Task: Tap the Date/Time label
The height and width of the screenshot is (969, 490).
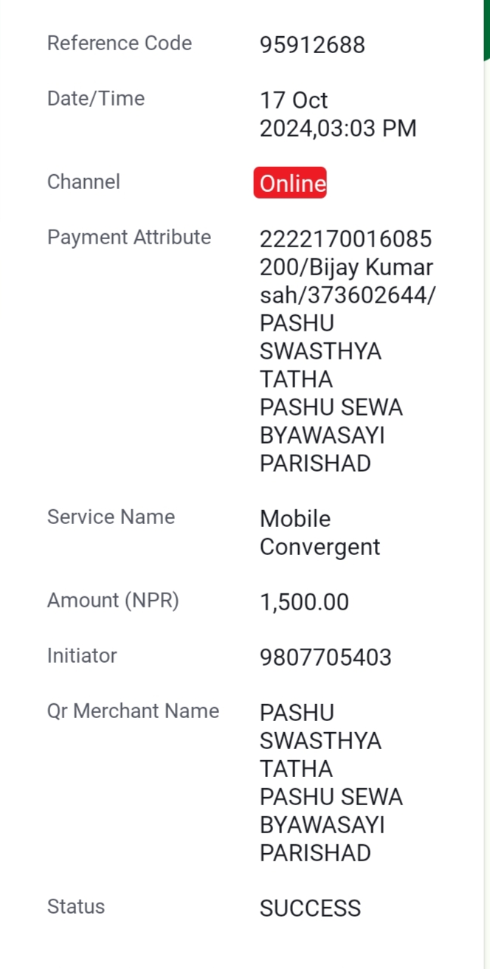Action: click(96, 98)
